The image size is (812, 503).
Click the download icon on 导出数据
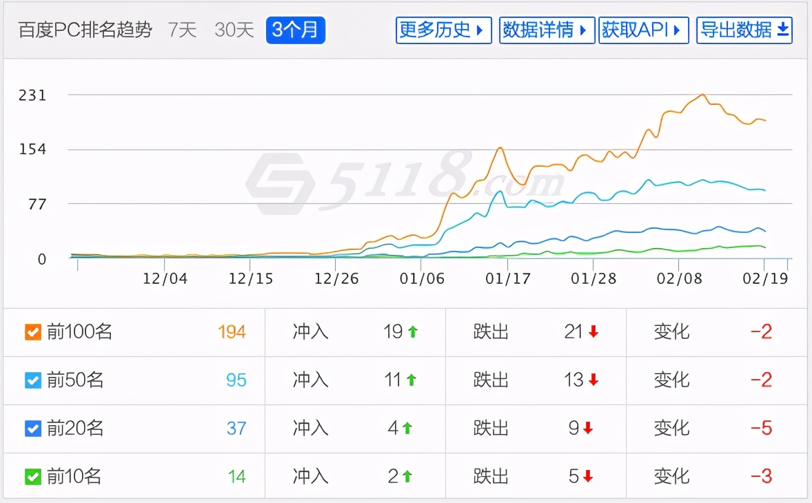pos(783,30)
